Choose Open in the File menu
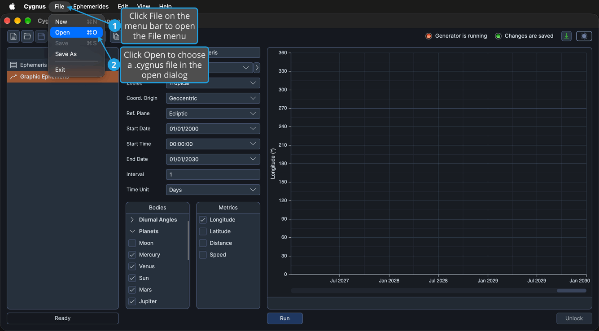 click(76, 32)
